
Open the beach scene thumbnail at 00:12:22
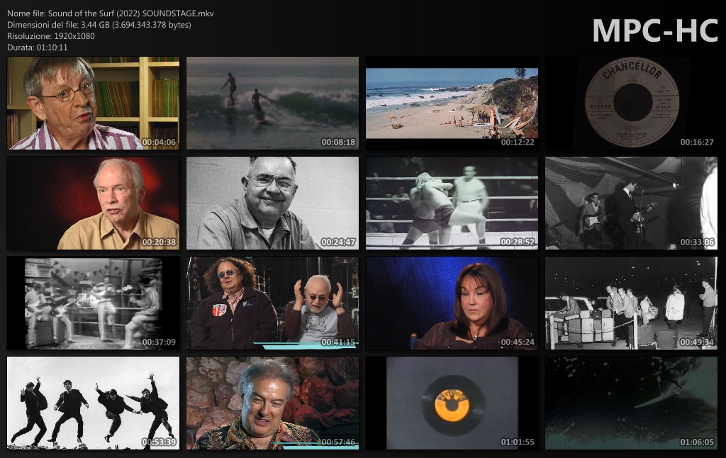click(452, 104)
